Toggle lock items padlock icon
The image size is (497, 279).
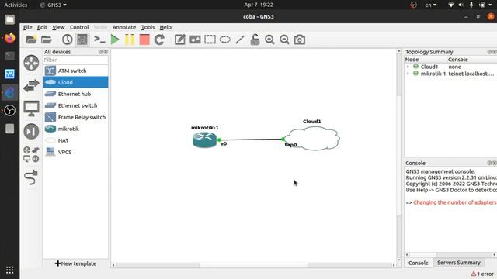click(x=255, y=40)
